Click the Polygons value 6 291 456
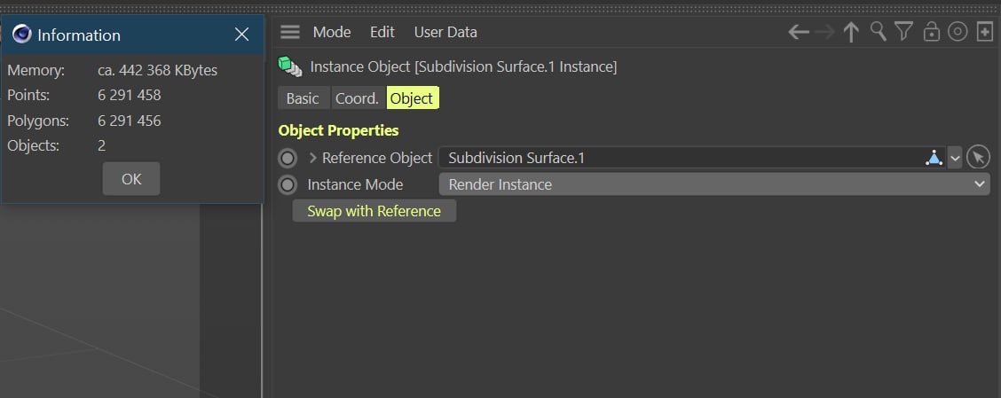Image resolution: width=1001 pixels, height=398 pixels. (130, 121)
